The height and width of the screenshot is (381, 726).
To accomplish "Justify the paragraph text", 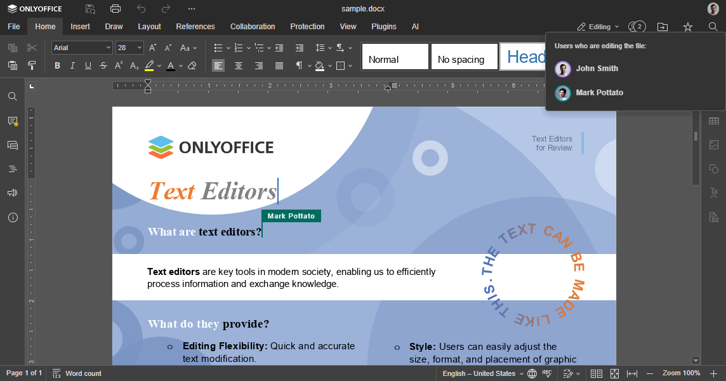I will pos(279,66).
